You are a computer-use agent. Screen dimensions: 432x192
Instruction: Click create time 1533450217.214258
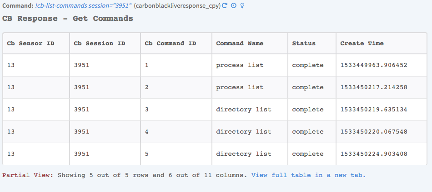point(374,87)
